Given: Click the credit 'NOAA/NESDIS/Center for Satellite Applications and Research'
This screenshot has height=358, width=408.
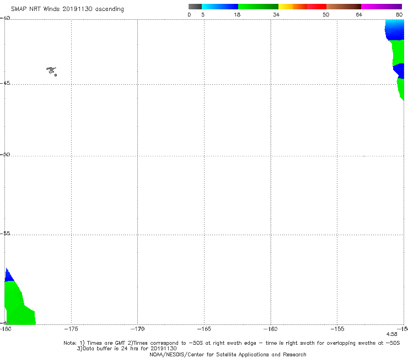Looking at the screenshot, I should click(x=228, y=354).
